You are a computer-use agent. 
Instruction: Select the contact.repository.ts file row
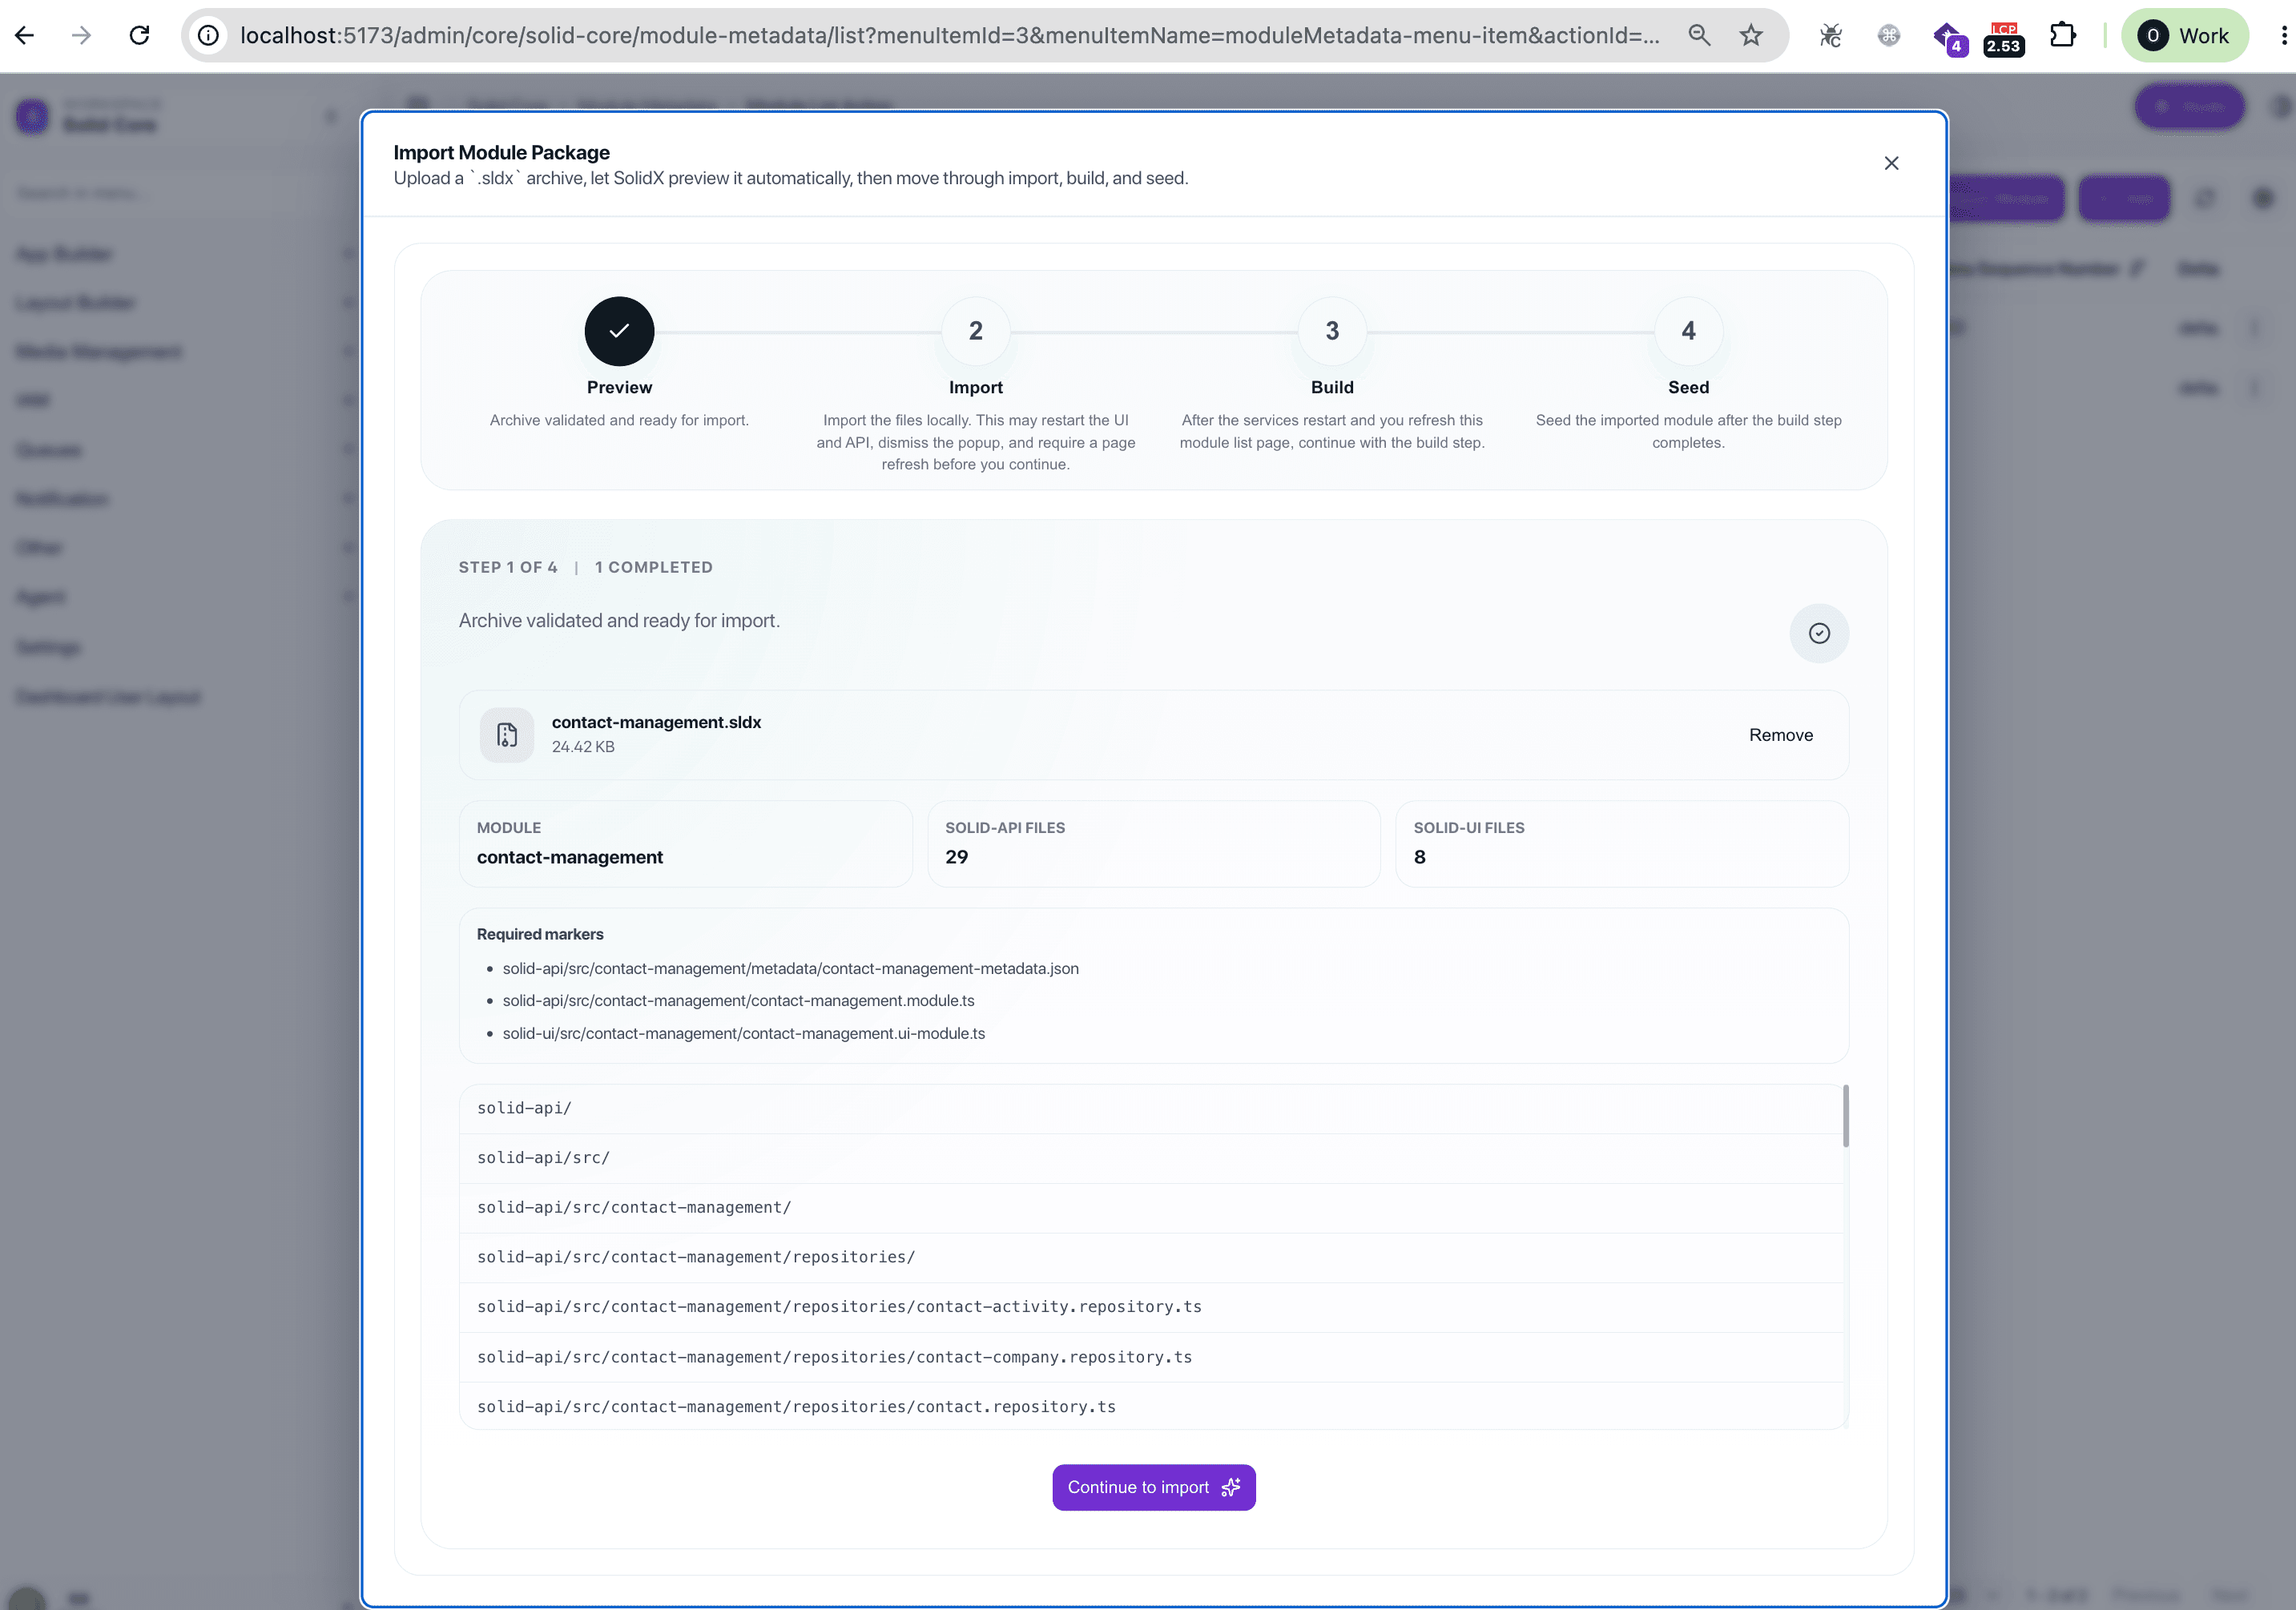coord(1151,1406)
